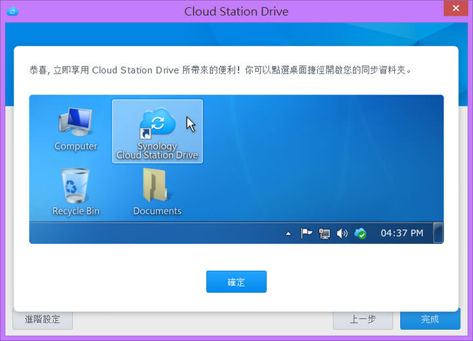Click the "Cloud Station Drive" window title text
Screen dimensions: 473x341
236,11
